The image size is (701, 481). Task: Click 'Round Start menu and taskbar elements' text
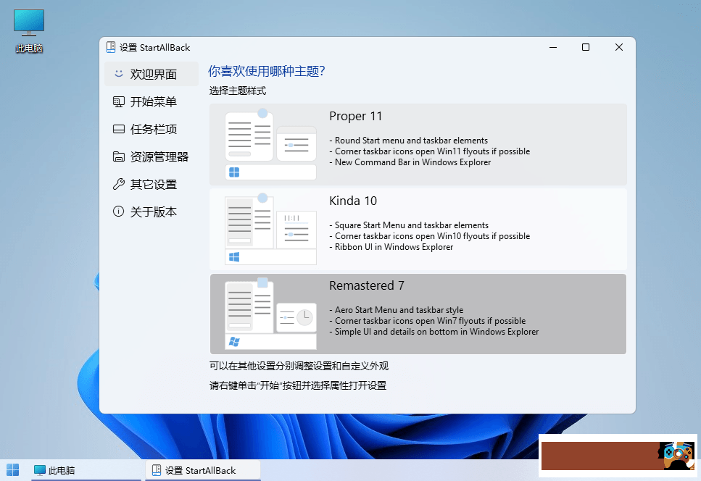click(411, 141)
